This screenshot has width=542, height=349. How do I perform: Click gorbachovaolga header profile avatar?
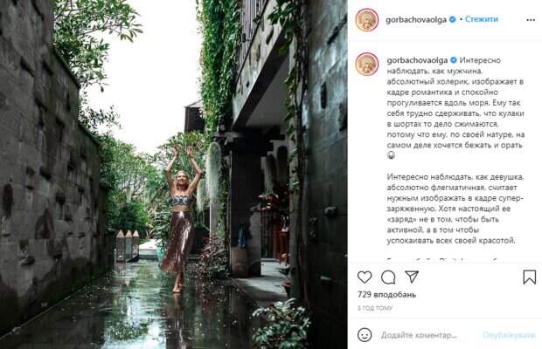(x=367, y=20)
